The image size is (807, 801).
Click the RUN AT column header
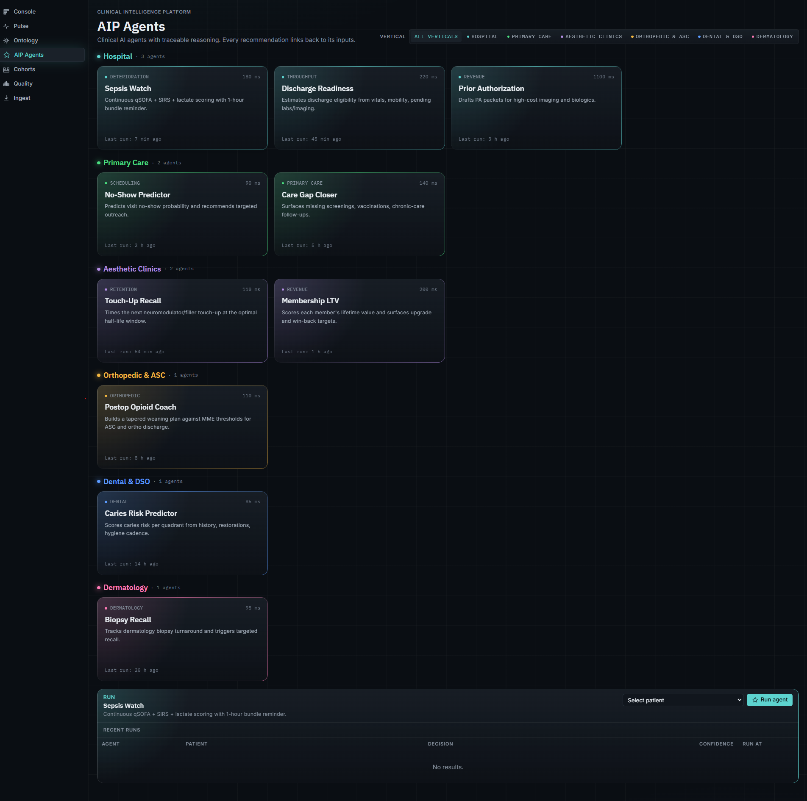pyautogui.click(x=752, y=744)
